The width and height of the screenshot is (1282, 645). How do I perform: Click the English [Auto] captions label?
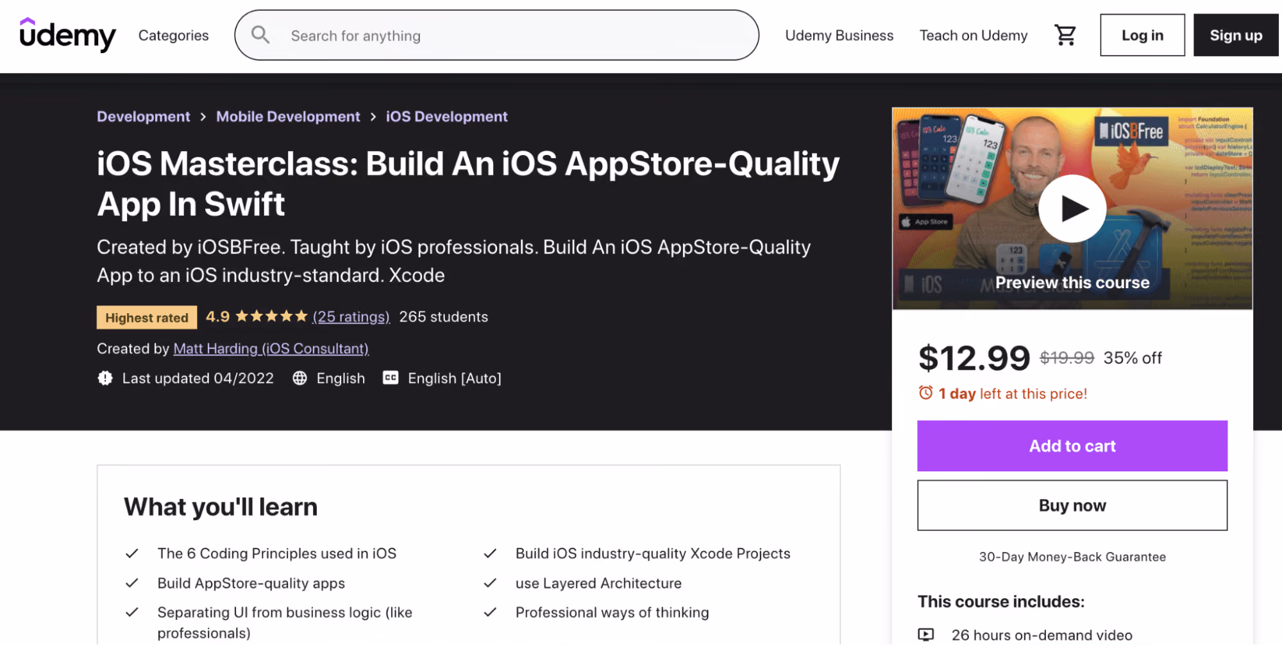(x=455, y=378)
